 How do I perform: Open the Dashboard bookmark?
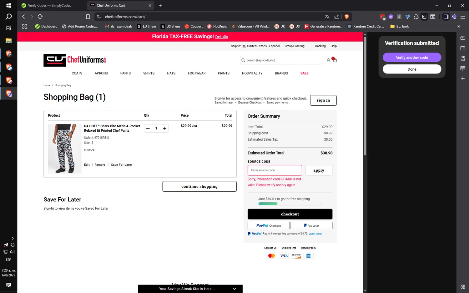(x=46, y=27)
